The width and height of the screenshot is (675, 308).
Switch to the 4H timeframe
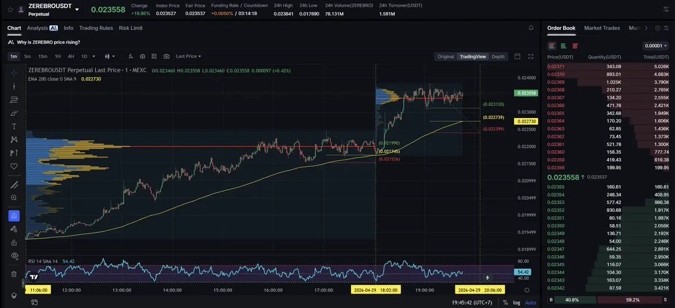click(71, 56)
